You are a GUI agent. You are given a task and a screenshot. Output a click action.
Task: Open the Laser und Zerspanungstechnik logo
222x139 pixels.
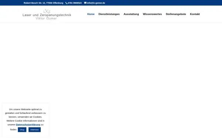point(47,14)
